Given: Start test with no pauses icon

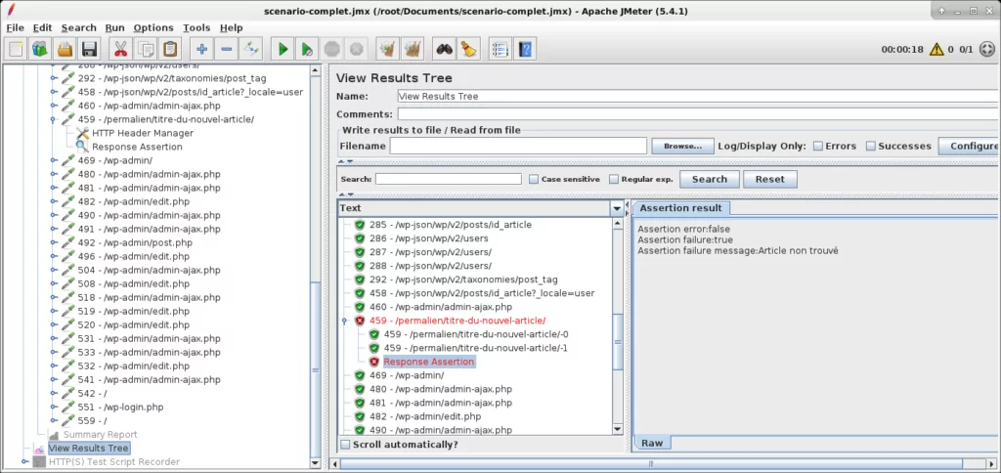Looking at the screenshot, I should tap(307, 49).
